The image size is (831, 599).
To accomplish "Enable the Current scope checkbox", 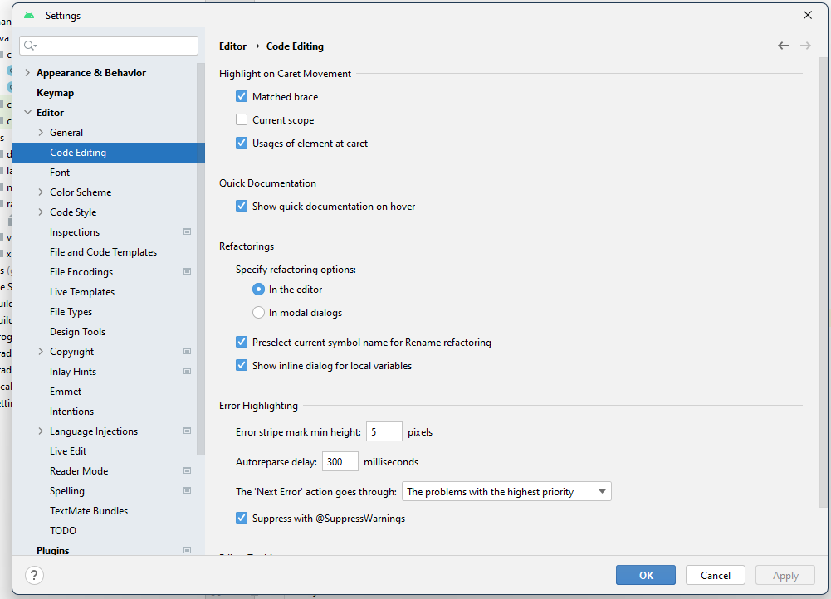I will (242, 120).
